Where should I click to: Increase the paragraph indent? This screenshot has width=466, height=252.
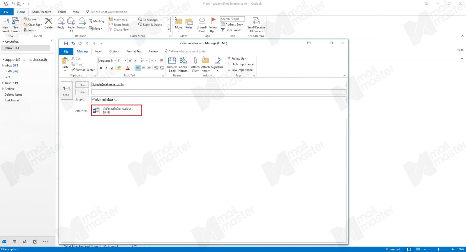point(162,68)
